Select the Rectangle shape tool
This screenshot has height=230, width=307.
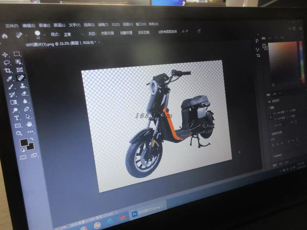pos(18,126)
